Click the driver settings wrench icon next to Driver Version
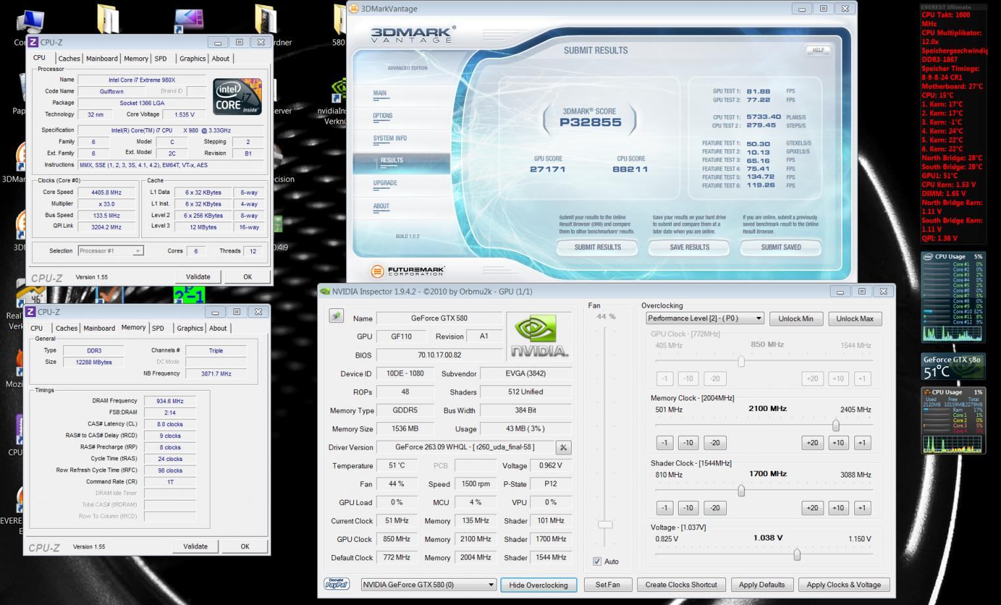1001x605 pixels. click(x=563, y=448)
